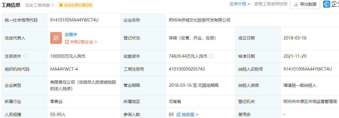Click the orange 赵 avatar

click(56, 38)
